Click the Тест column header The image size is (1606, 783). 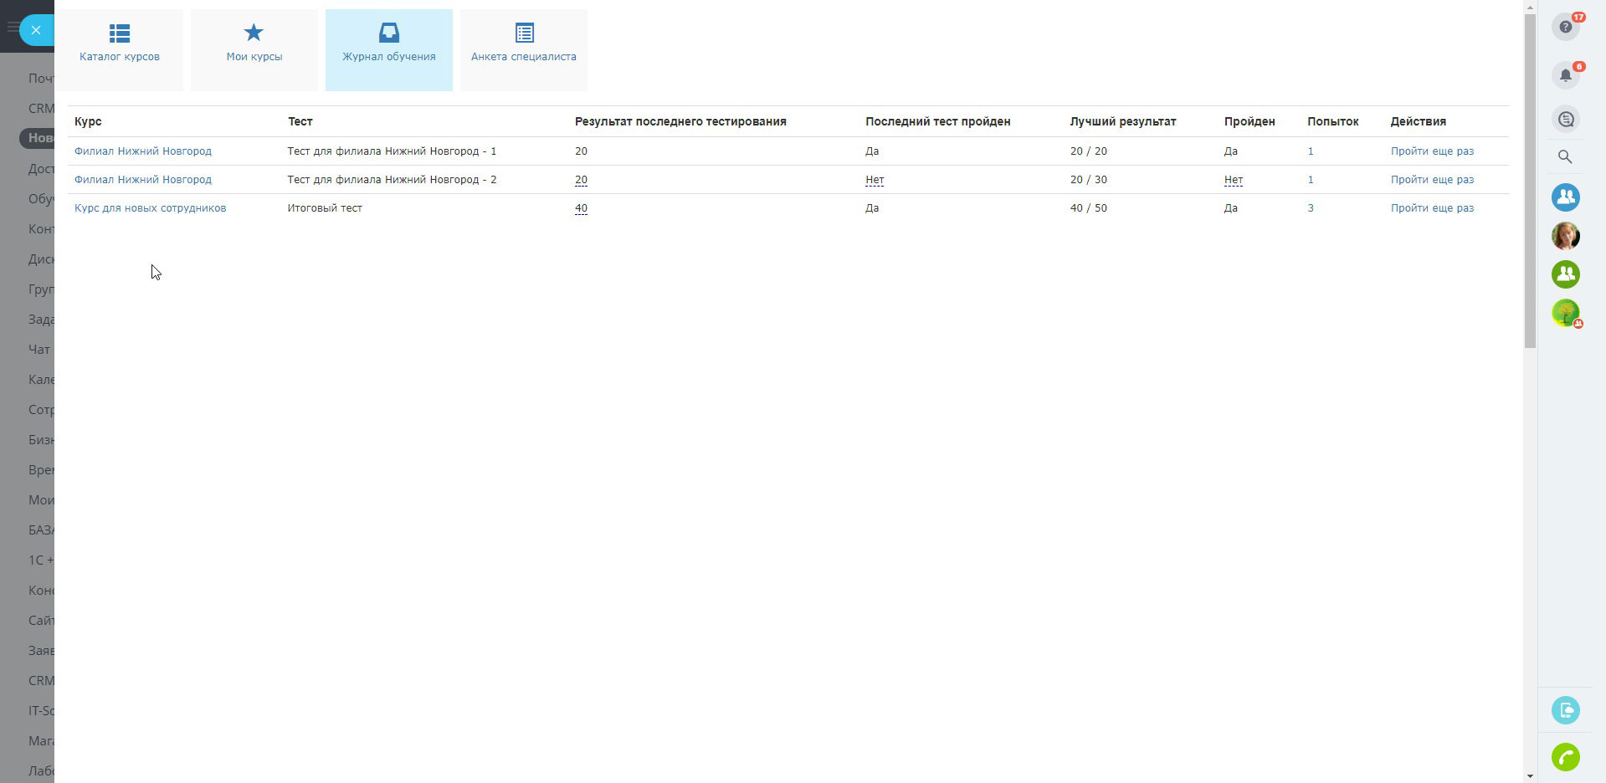coord(300,121)
